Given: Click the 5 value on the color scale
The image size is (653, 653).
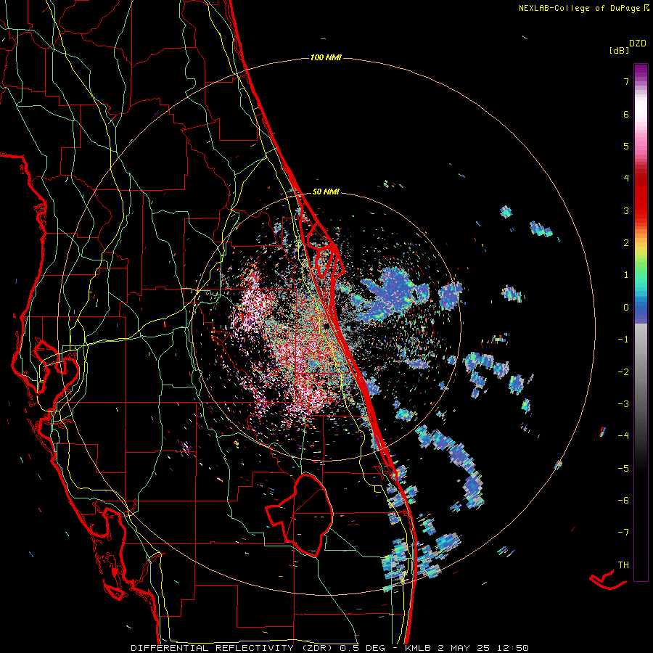Looking at the screenshot, I should tap(626, 146).
